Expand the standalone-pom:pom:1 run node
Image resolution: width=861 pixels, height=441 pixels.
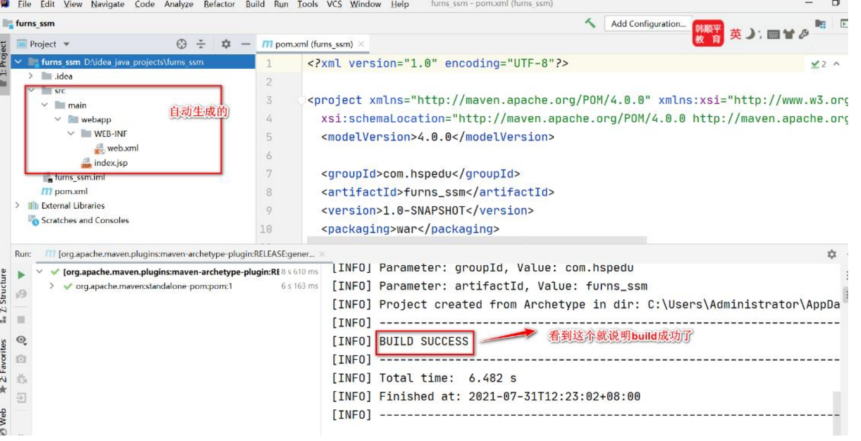click(x=52, y=286)
